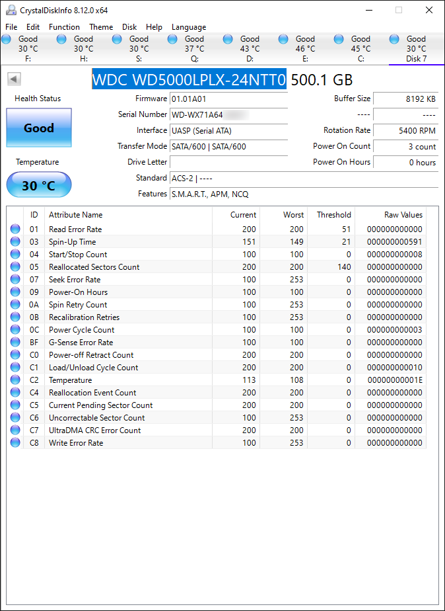Click the CrystalDiskInfo app icon in title bar
Screen dimensions: 445x611
11,10
